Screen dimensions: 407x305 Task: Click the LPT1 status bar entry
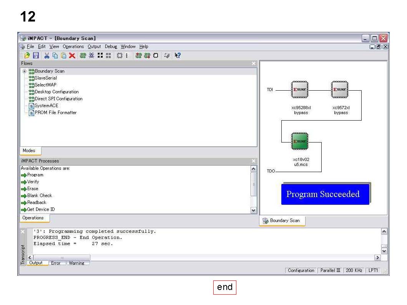pyautogui.click(x=373, y=270)
